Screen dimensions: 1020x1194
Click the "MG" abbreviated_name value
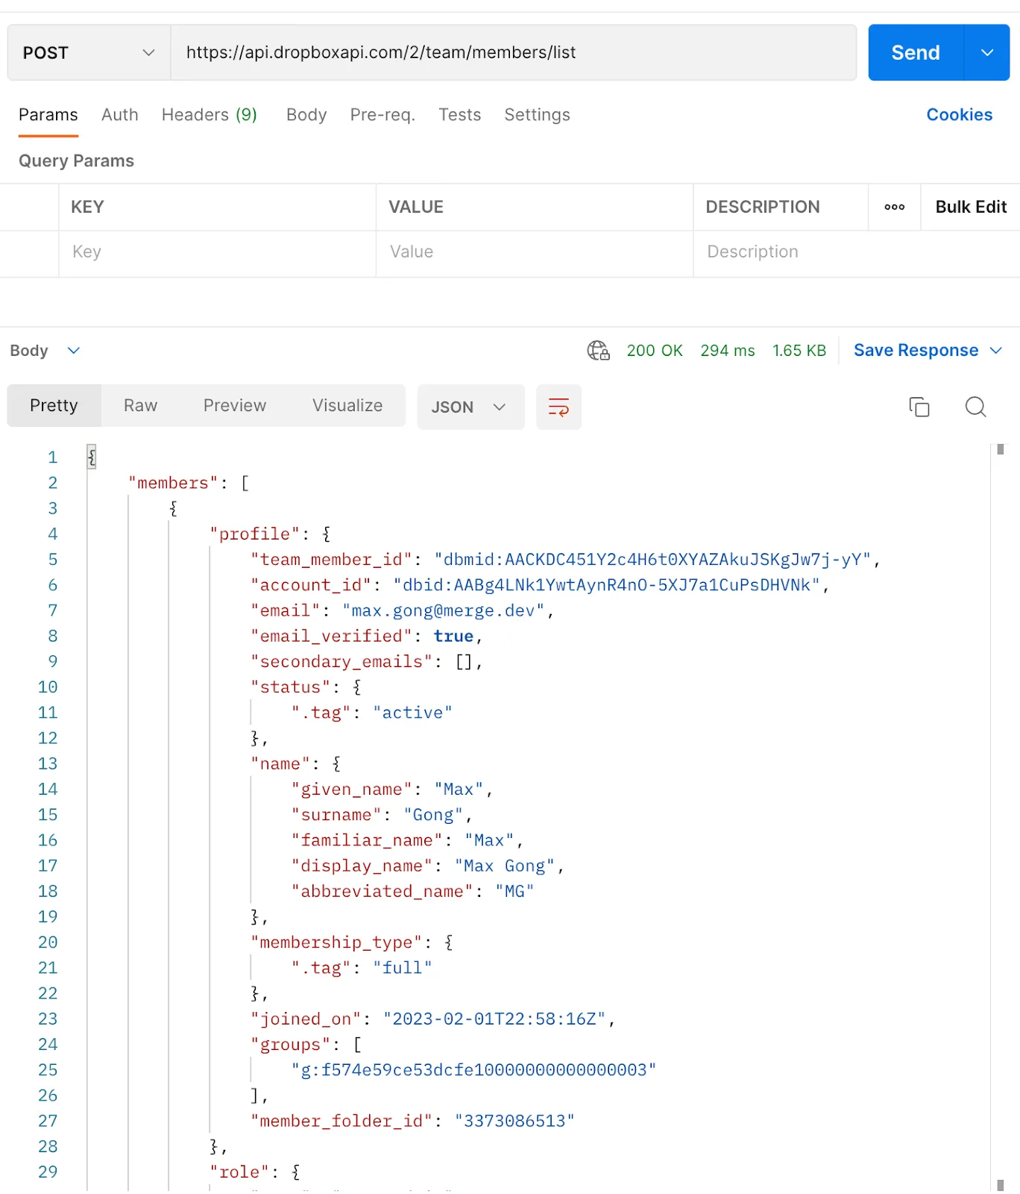[514, 891]
